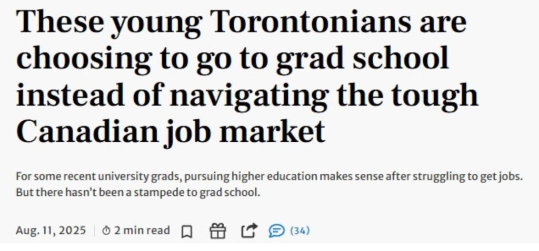Bookmark this article with the bookmark icon
This screenshot has width=539, height=251.
187,231
